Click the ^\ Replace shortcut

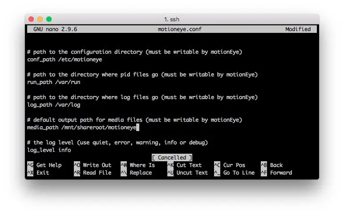136,173
